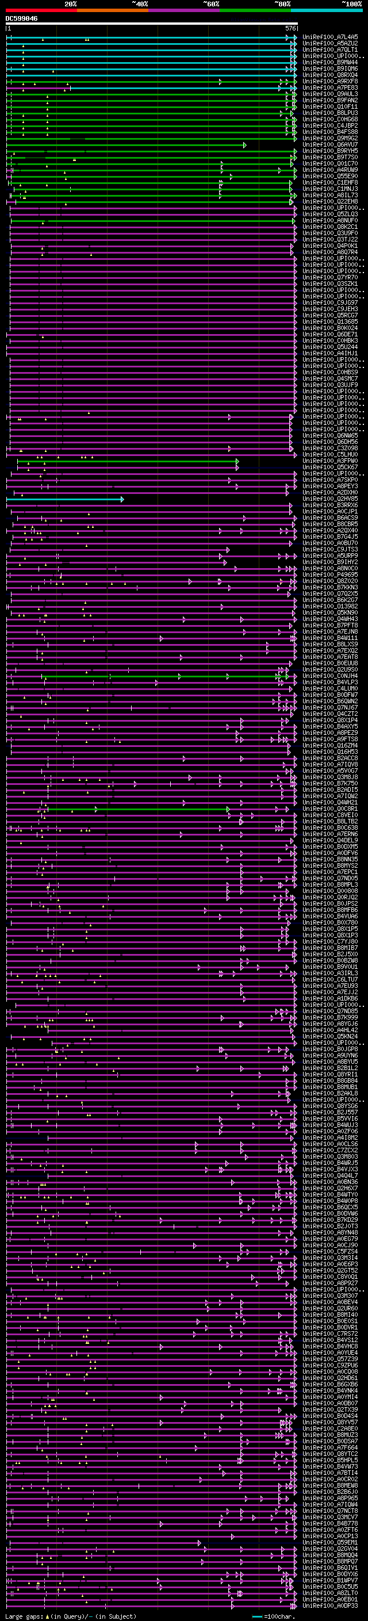
Task: Select the UniRef100_A0DP33 label
Action: 329,1605
